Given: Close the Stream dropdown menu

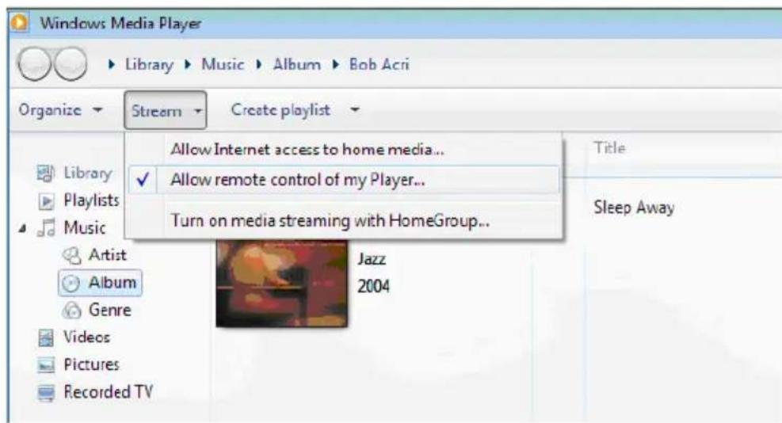Looking at the screenshot, I should 166,110.
